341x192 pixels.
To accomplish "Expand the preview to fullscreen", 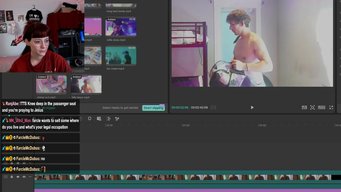I will 331,107.
